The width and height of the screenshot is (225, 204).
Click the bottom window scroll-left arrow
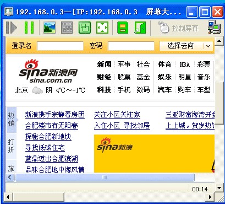click(x=8, y=197)
